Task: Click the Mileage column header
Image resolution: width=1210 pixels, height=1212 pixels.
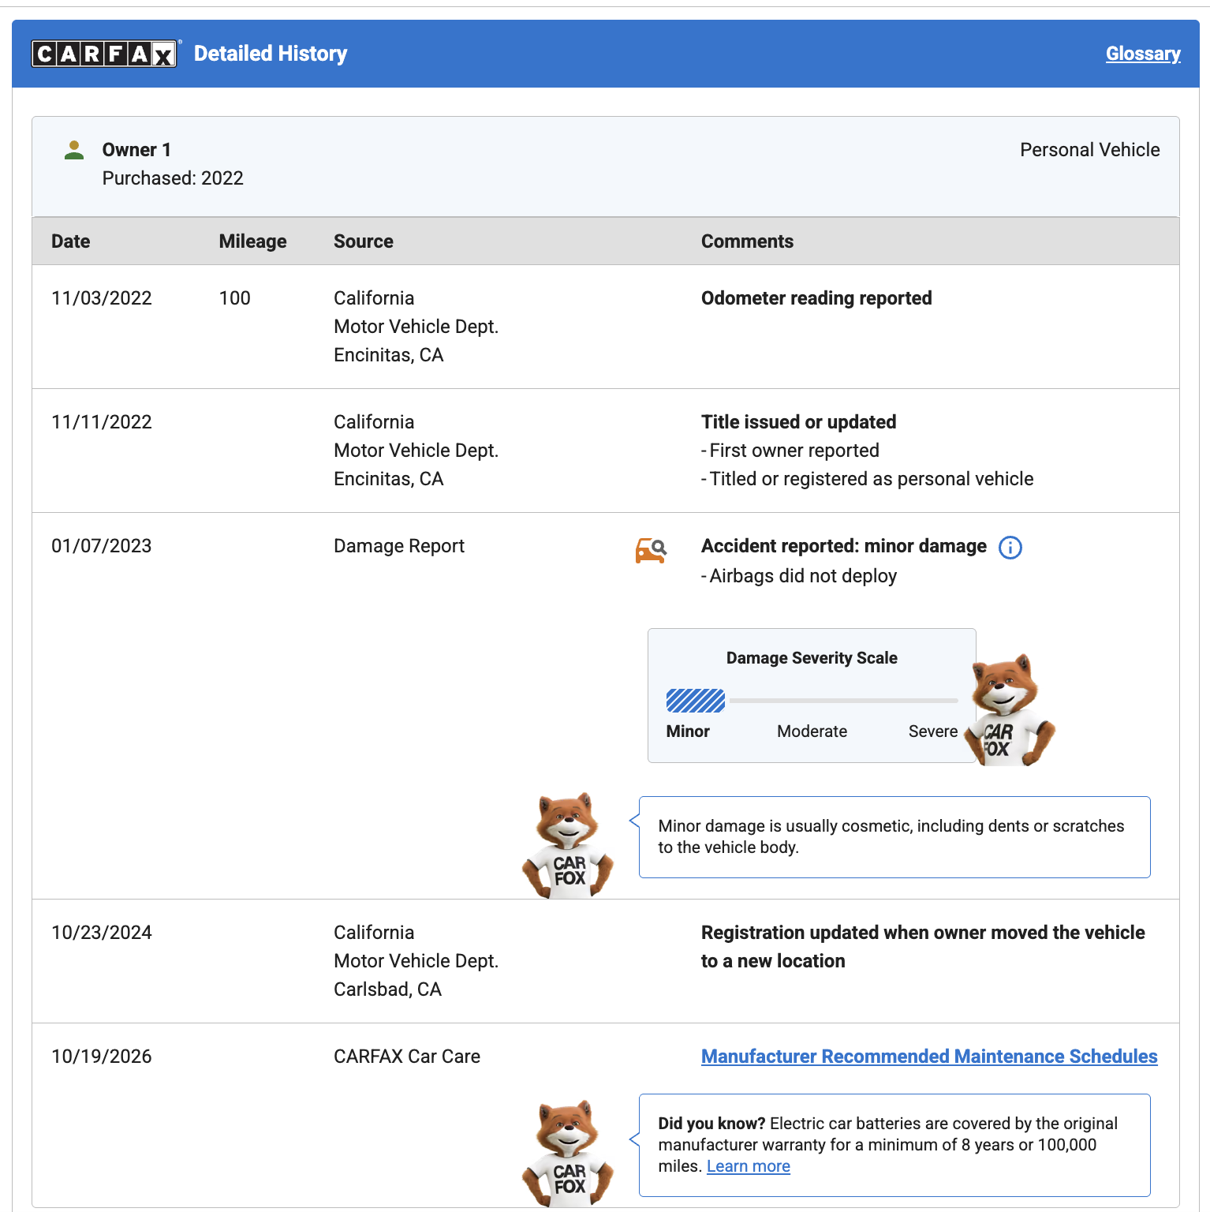Action: click(253, 241)
